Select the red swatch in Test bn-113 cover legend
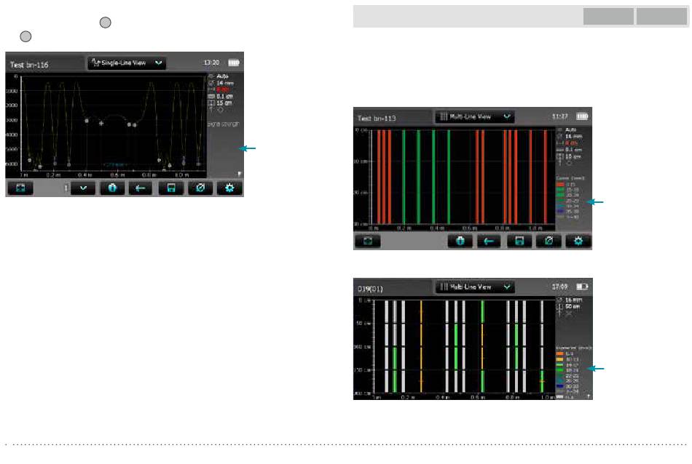The image size is (692, 464). (560, 185)
